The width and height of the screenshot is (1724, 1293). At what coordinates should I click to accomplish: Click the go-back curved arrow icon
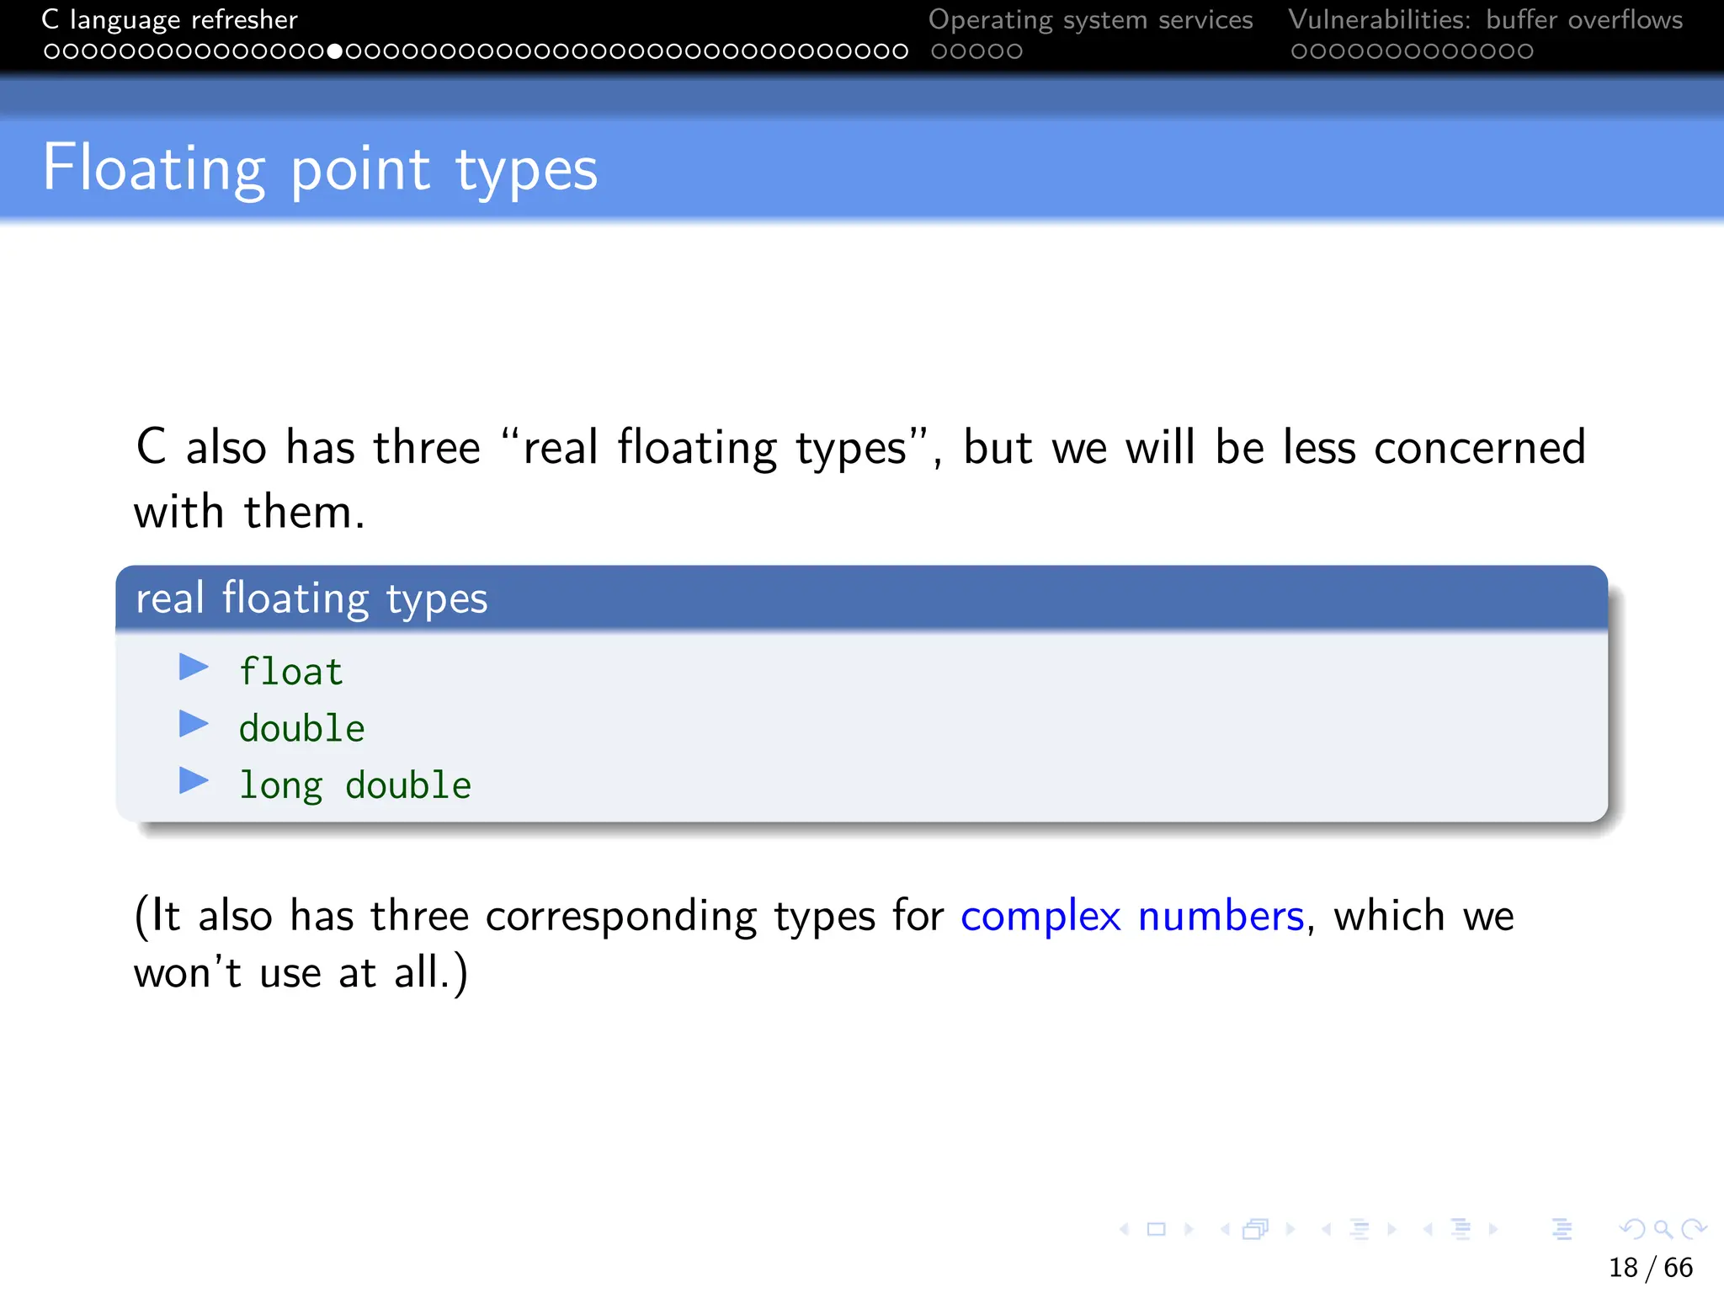click(1632, 1230)
